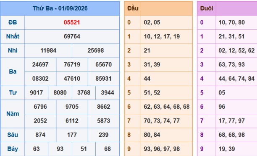Viewport: 257px width, 156px height.
Task: Click seventh prize number 51
Action: pos(84,149)
